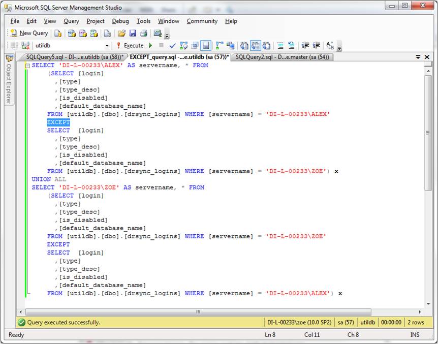Open the Query menu
Viewport: 438px width, 344px height.
[71, 21]
